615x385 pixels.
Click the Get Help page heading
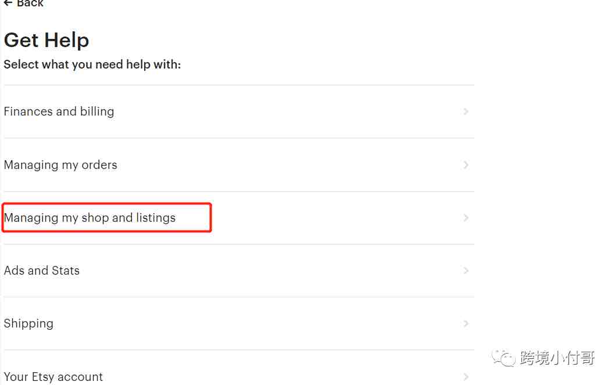[47, 40]
